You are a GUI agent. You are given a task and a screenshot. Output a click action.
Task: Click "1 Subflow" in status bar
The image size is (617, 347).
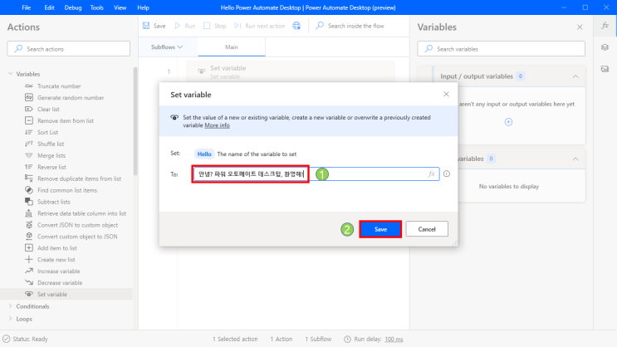point(318,339)
